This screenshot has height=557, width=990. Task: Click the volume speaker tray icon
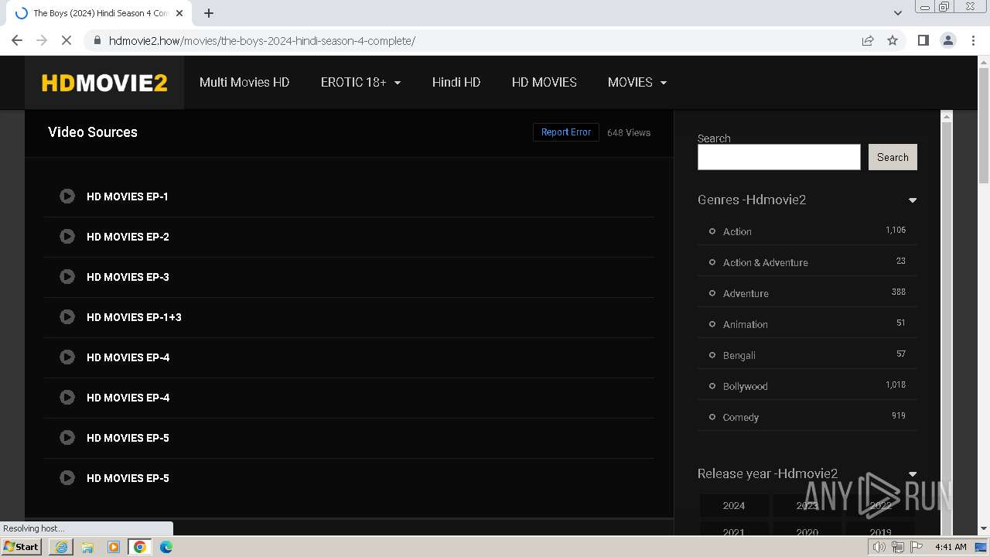point(879,547)
